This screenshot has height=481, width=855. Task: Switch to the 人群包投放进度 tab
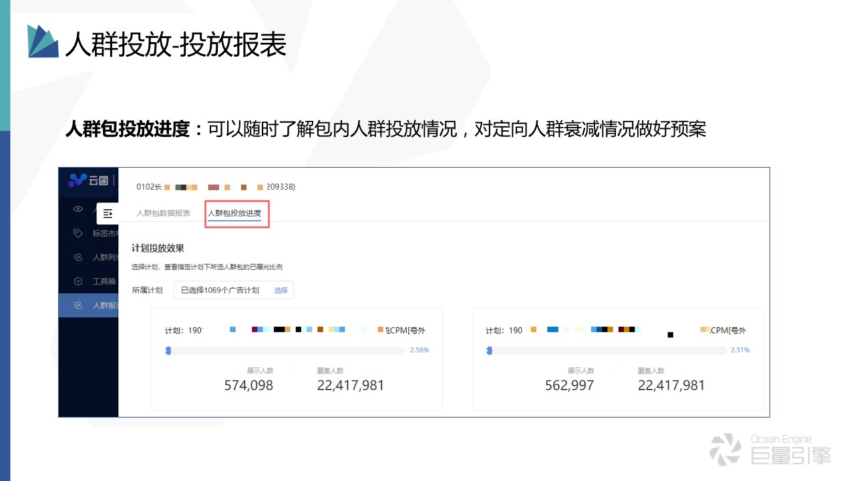click(234, 213)
